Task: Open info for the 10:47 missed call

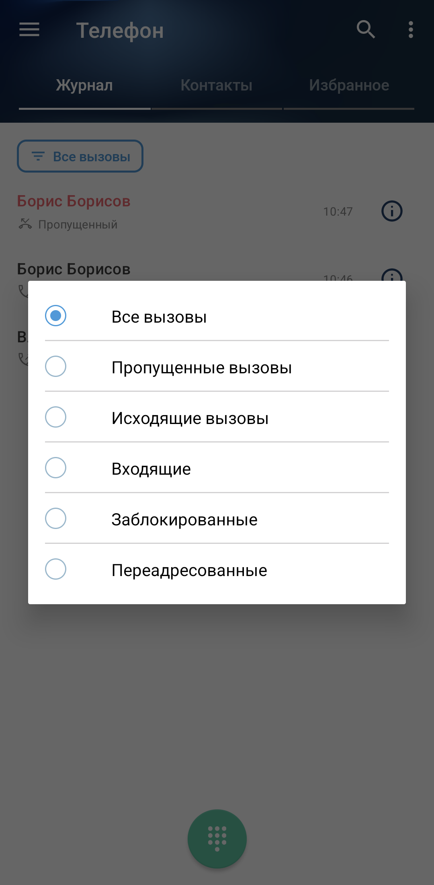Action: click(x=392, y=211)
